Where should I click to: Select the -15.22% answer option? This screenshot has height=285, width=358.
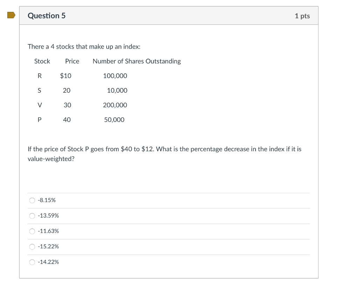click(32, 246)
